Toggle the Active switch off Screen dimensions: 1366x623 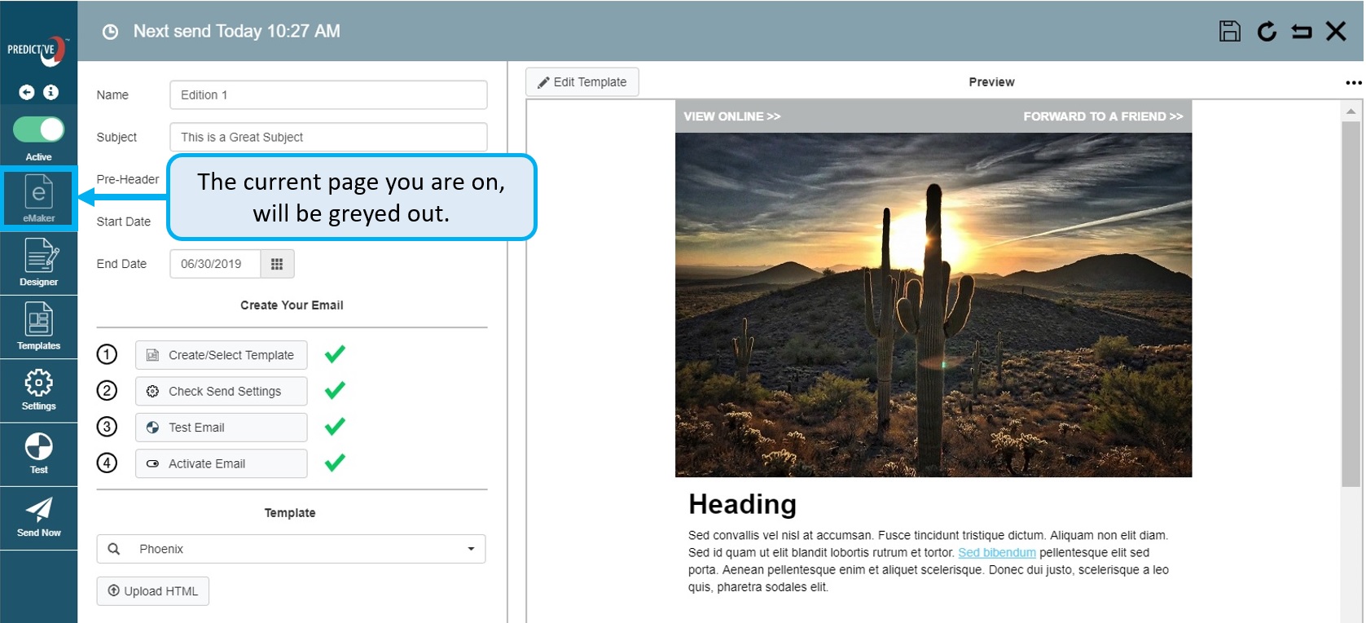(38, 129)
